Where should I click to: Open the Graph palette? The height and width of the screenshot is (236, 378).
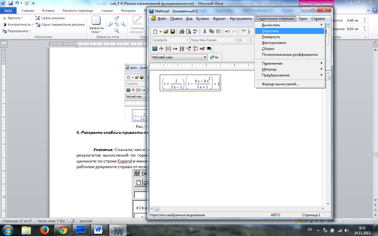click(x=162, y=49)
